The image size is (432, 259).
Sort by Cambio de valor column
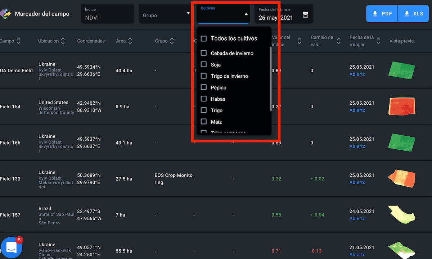pyautogui.click(x=338, y=41)
